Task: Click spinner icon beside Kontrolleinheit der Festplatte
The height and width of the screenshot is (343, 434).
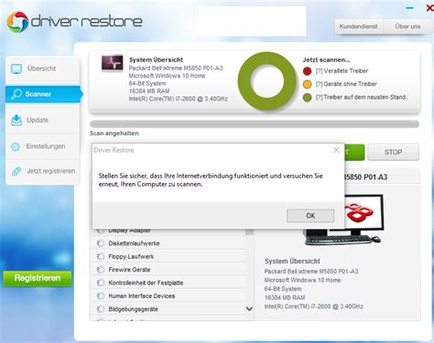Action: [x=101, y=283]
